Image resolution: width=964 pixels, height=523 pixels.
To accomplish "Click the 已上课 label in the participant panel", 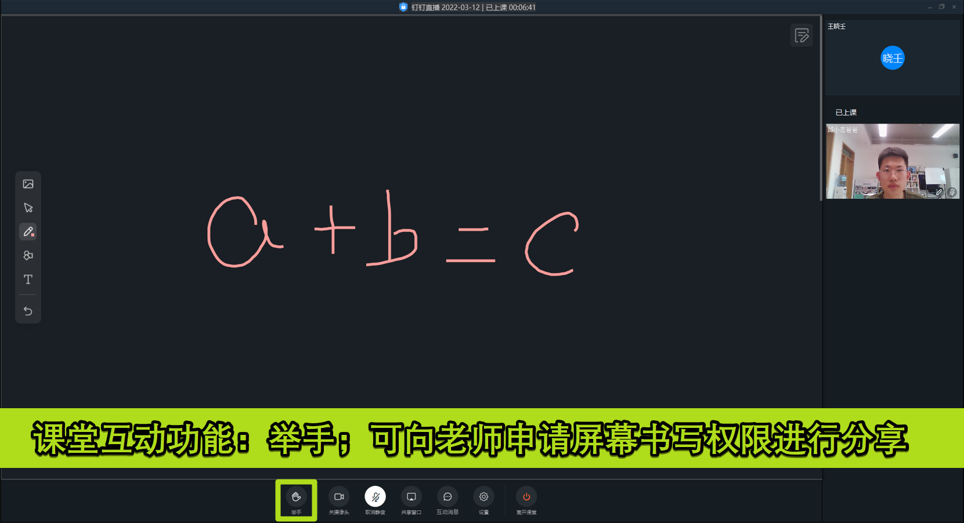I will (x=846, y=112).
